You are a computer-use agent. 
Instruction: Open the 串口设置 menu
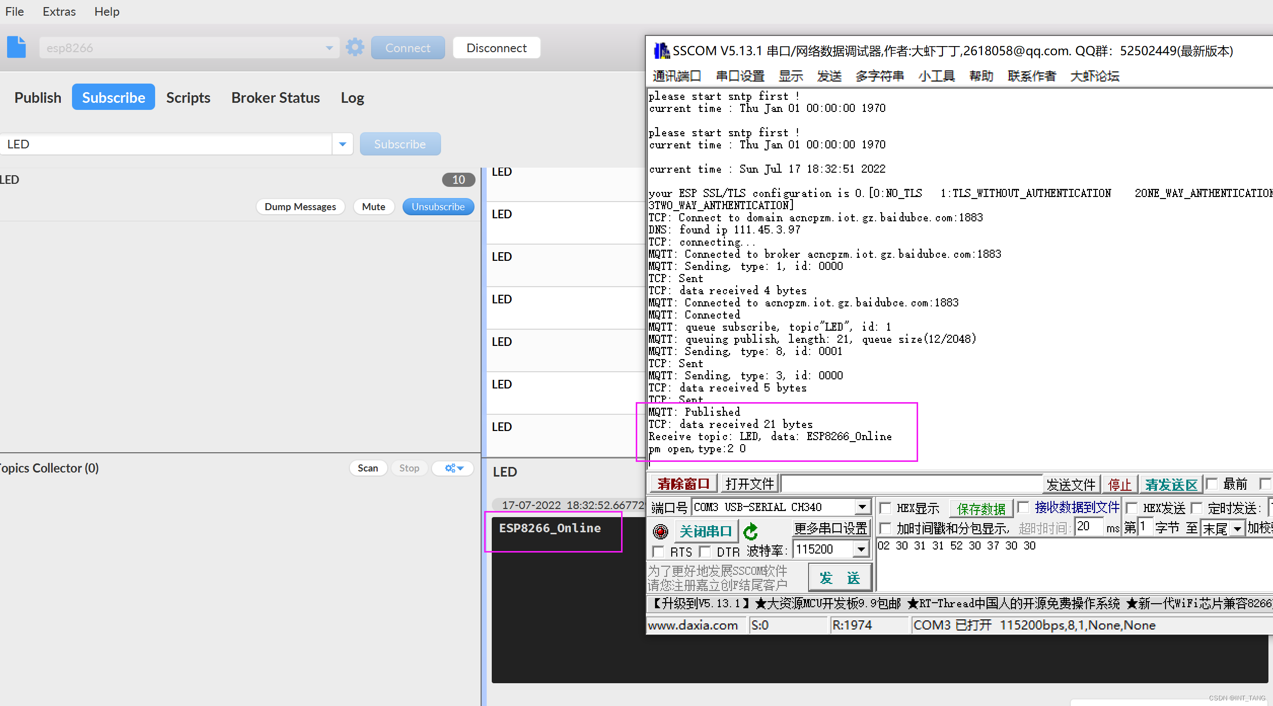click(740, 76)
